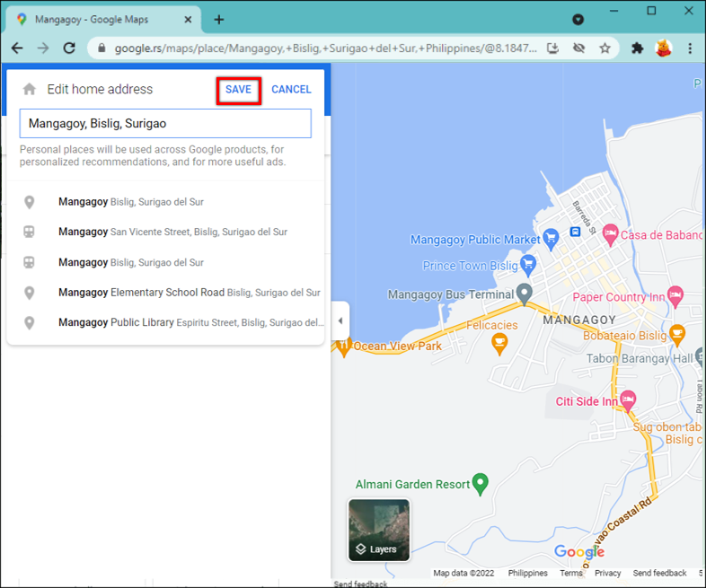Image resolution: width=706 pixels, height=588 pixels.
Task: Click the Mangagoy Bus Terminal marker
Action: point(524,294)
